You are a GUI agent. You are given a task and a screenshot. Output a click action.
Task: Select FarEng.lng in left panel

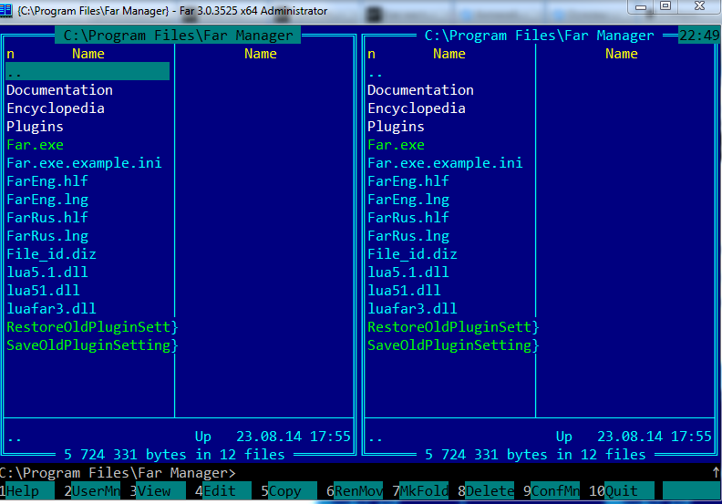(47, 200)
